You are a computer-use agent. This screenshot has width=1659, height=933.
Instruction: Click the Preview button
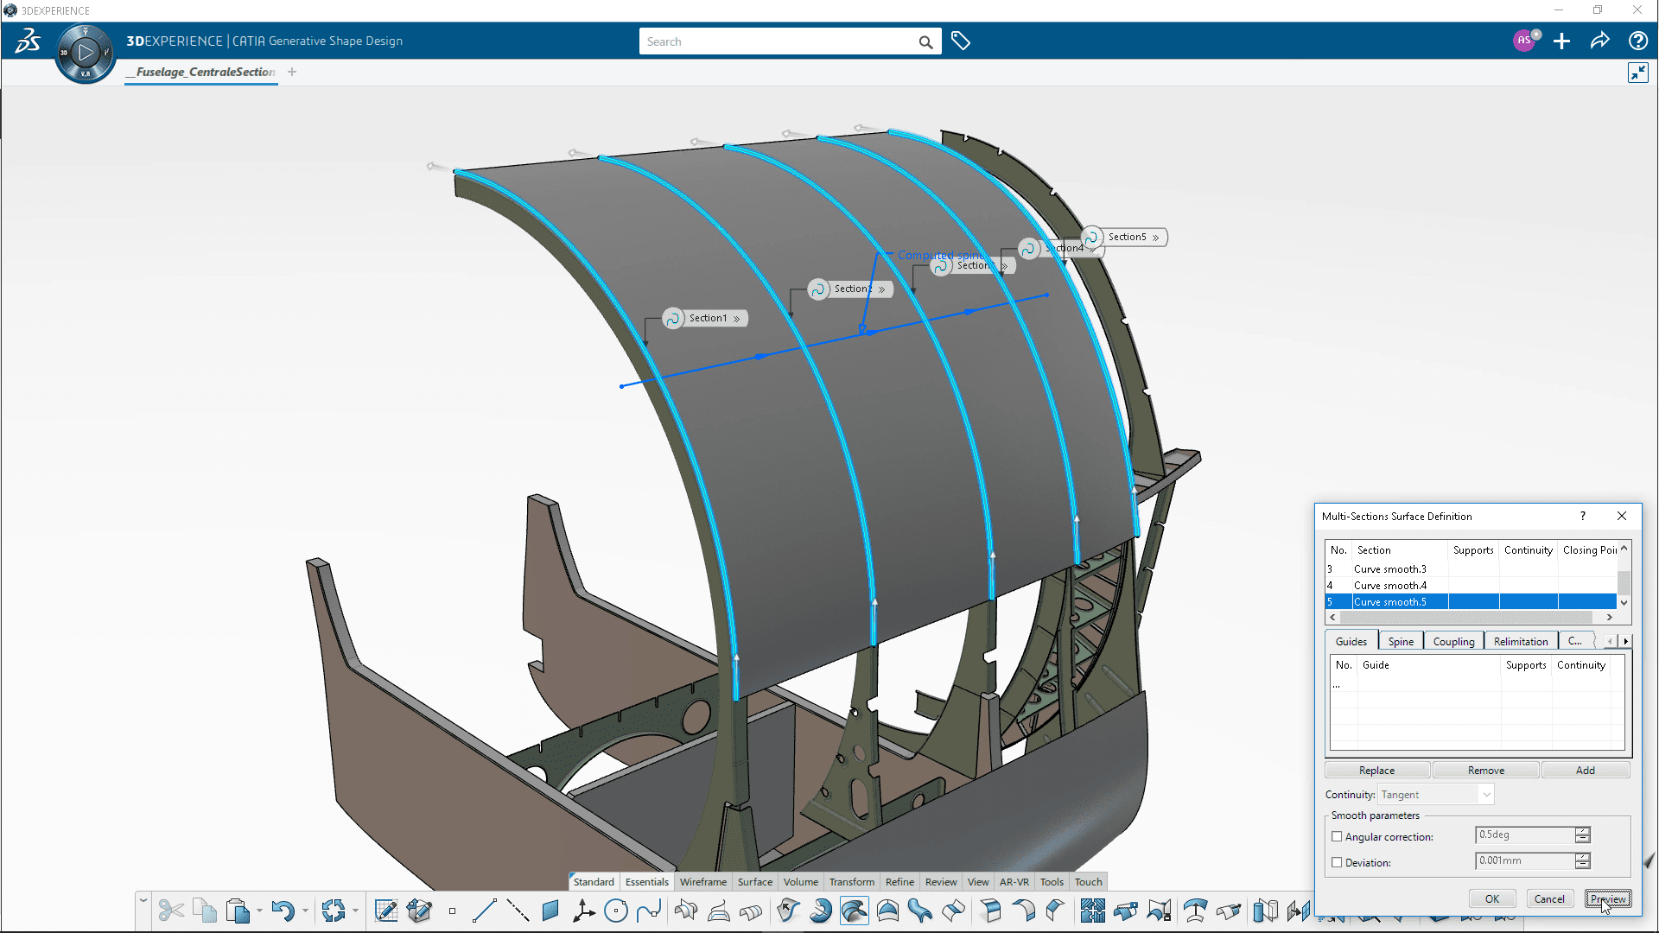1608,898
